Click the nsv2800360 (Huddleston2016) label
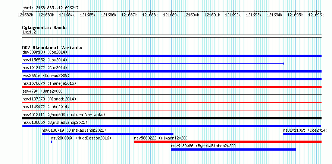 (x=81, y=138)
